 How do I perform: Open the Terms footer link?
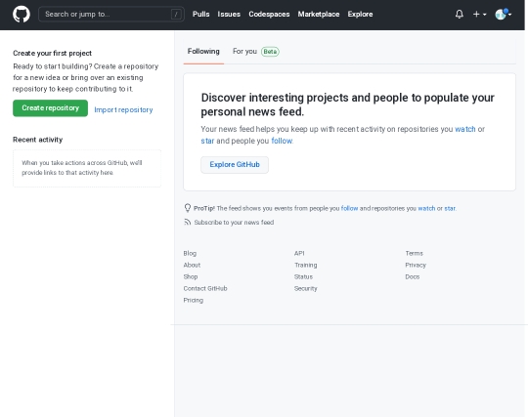click(x=415, y=253)
